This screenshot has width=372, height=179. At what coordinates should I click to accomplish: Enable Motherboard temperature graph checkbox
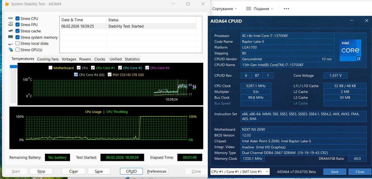[50, 68]
